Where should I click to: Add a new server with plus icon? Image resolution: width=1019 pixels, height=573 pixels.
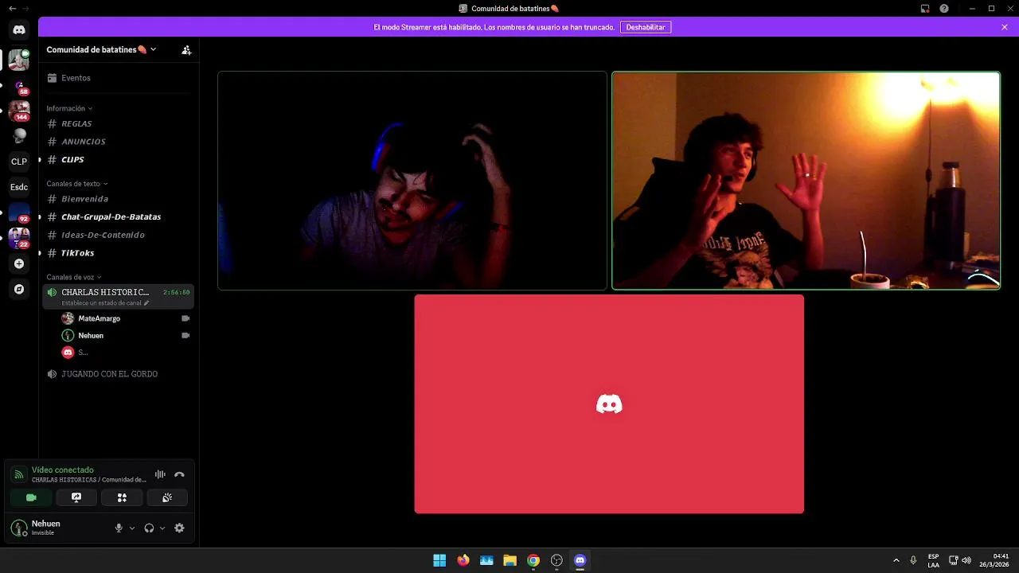click(x=19, y=263)
